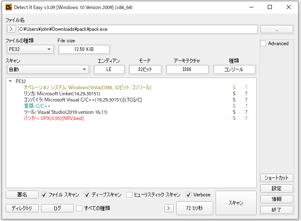Click ? for the operating system row
The height and width of the screenshot is (221, 301).
pyautogui.click(x=246, y=87)
